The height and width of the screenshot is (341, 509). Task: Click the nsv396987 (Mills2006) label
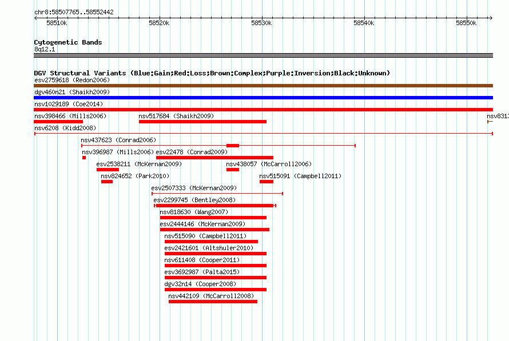118,152
